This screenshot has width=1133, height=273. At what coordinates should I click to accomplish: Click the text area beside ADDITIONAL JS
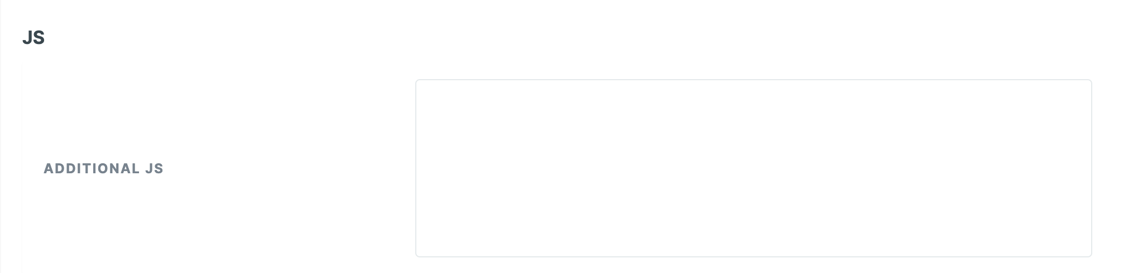[x=753, y=168]
